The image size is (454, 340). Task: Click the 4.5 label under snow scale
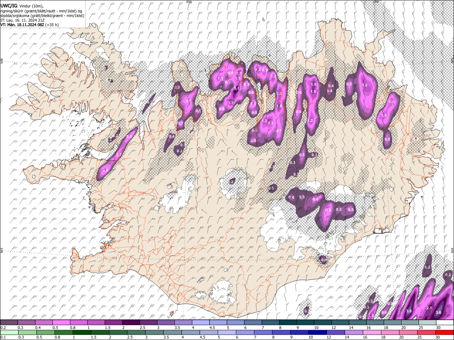coord(212,327)
